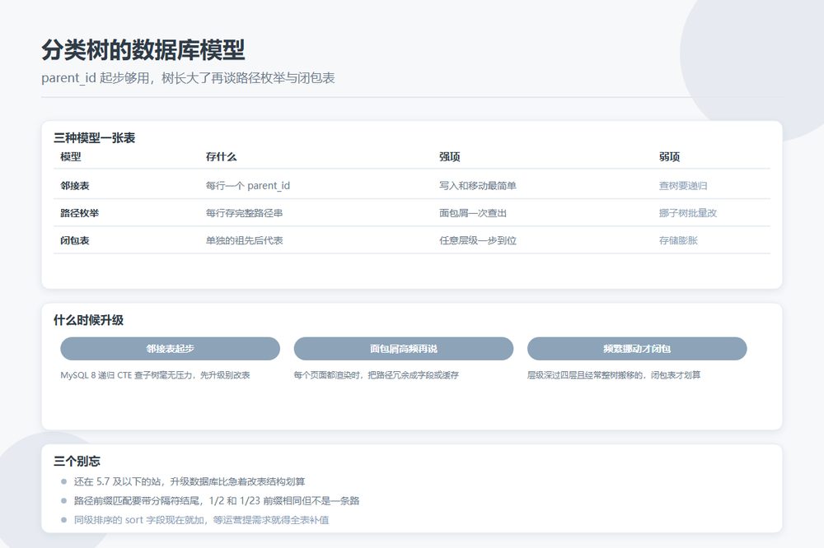Click the weakness cell 挪子树批量改
This screenshot has height=548, width=824.
[688, 213]
